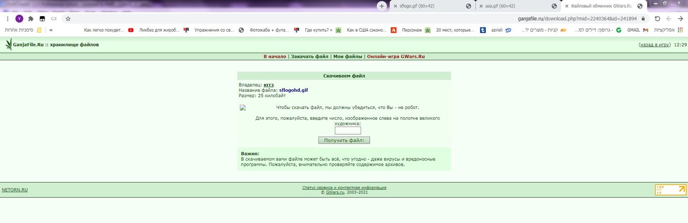The width and height of the screenshot is (688, 223).
Task: Click the broken captcha image placeholder
Action: 242,107
